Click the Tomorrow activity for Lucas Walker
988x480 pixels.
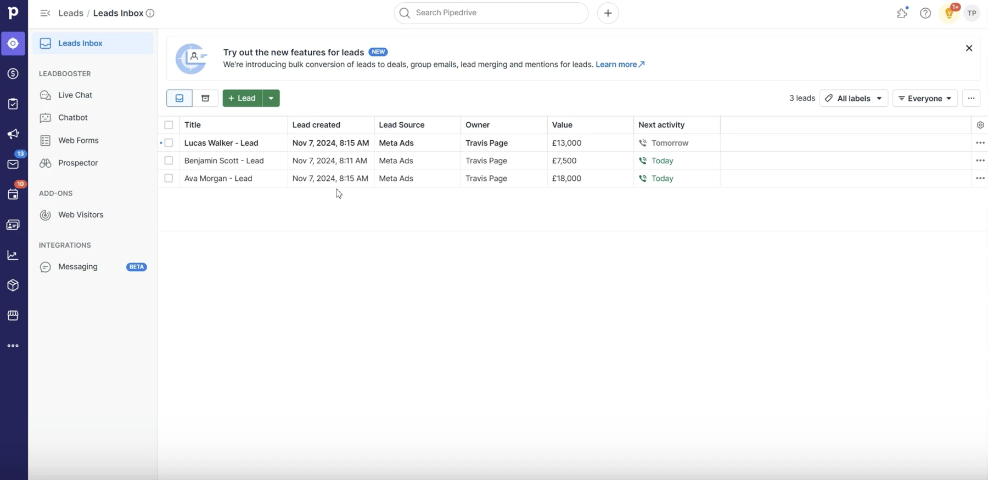tap(670, 143)
